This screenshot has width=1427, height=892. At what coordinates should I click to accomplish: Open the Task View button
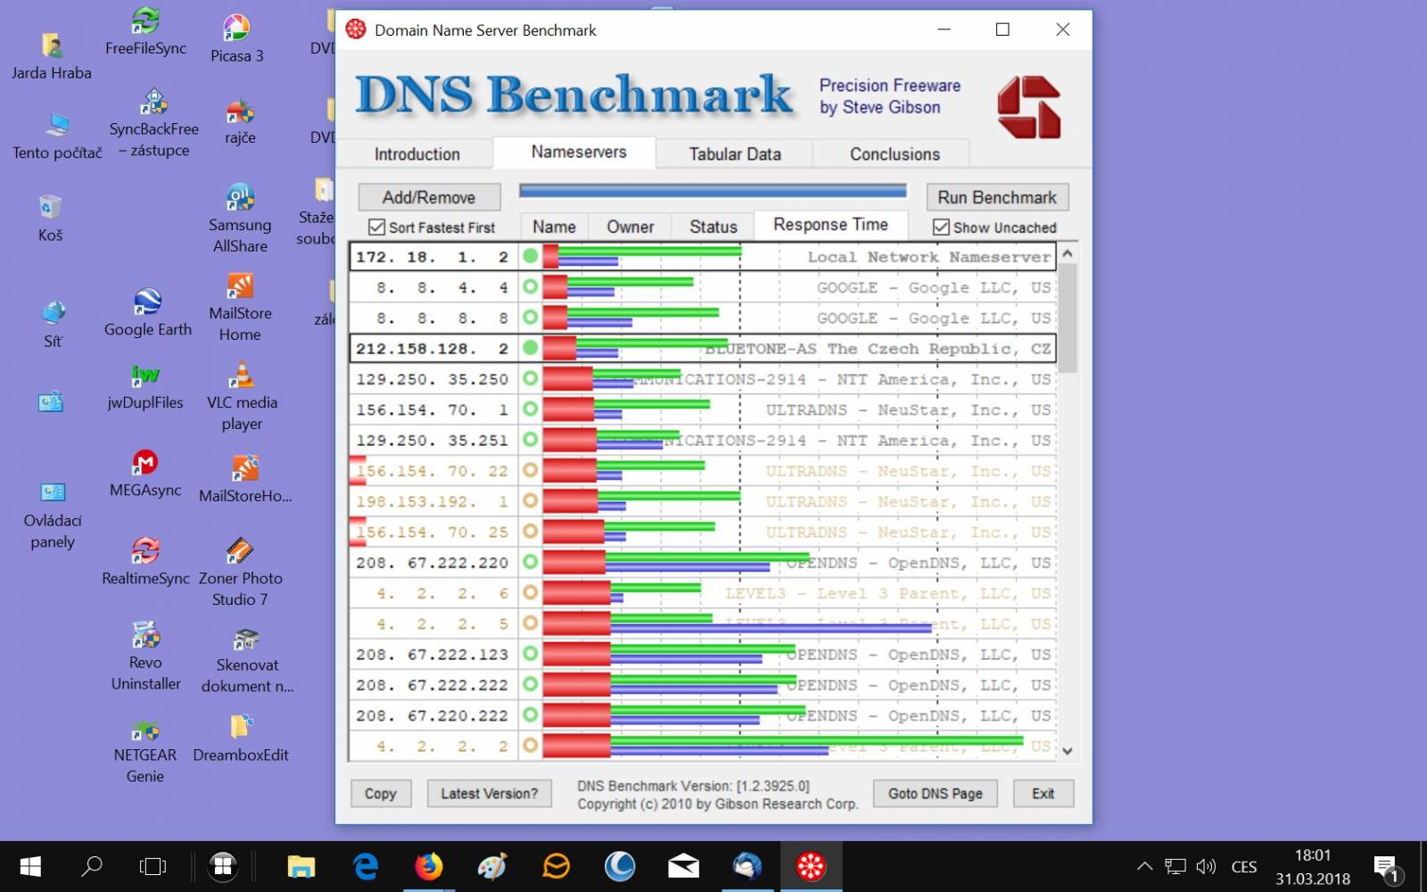153,866
